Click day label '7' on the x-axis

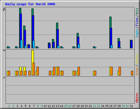(34, 106)
